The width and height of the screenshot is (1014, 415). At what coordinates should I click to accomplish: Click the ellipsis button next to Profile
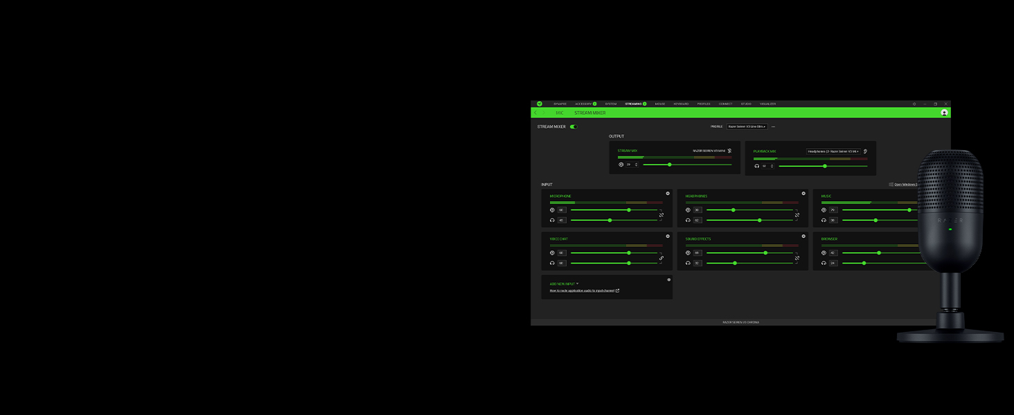pos(774,127)
